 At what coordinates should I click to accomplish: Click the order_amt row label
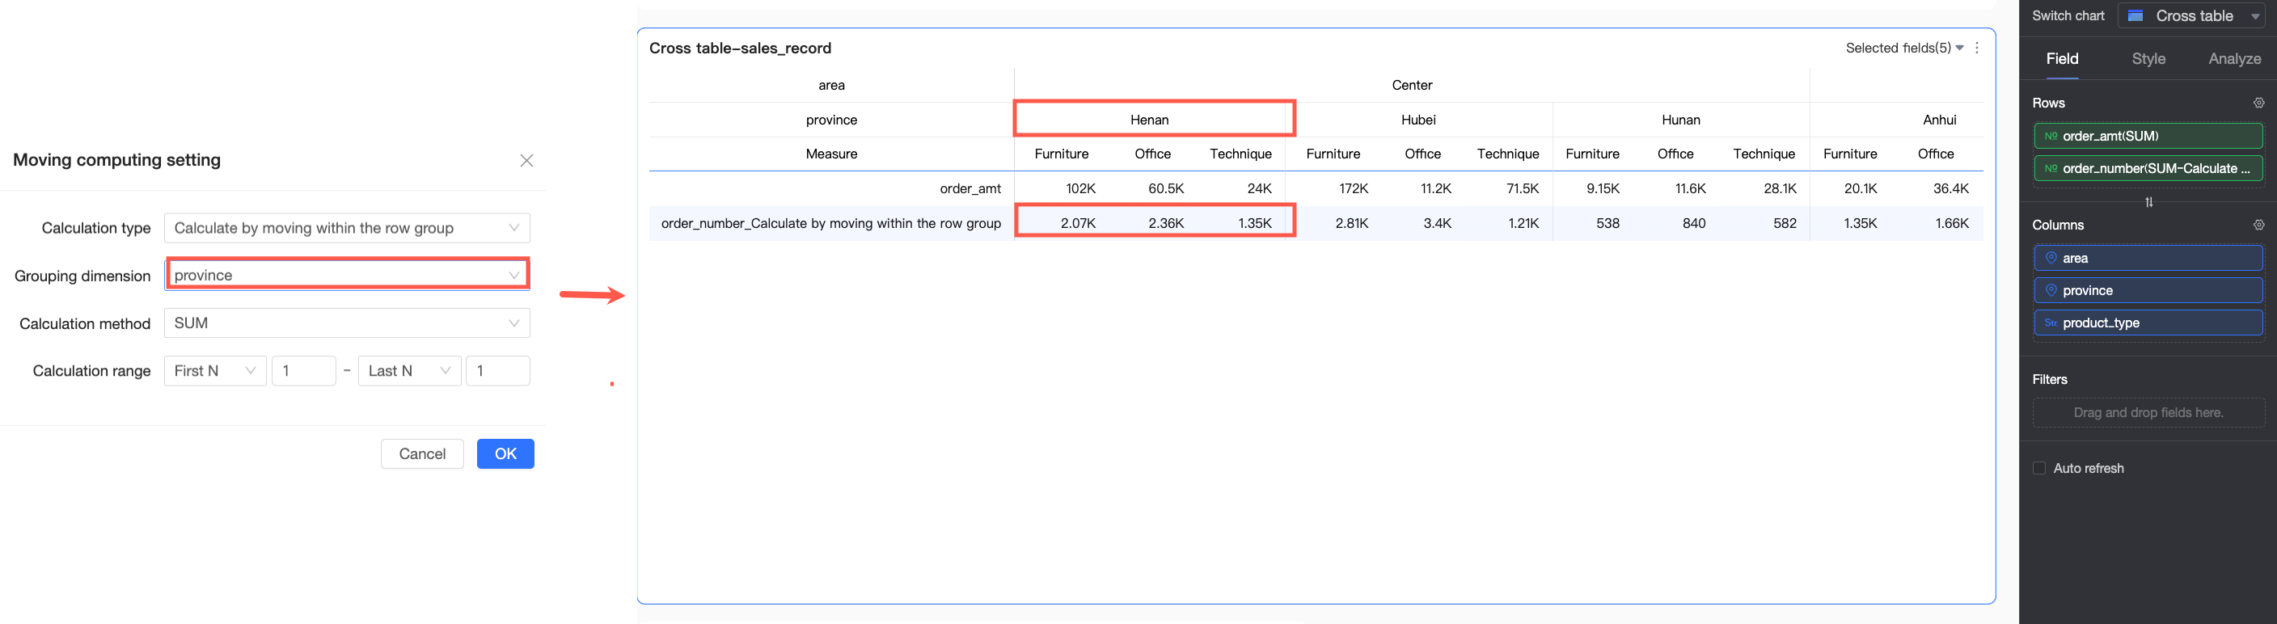coord(970,188)
